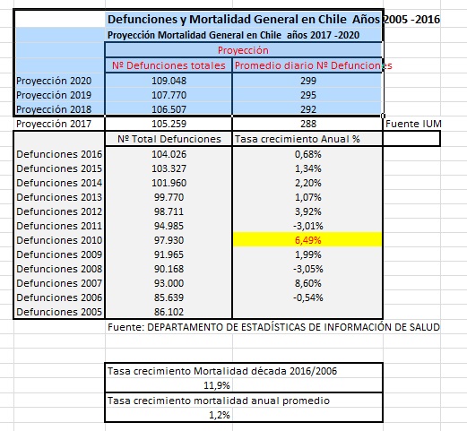Image resolution: width=467 pixels, height=431 pixels.
Task: Select the 'Defunciones 2010' row label
Action: coord(59,240)
